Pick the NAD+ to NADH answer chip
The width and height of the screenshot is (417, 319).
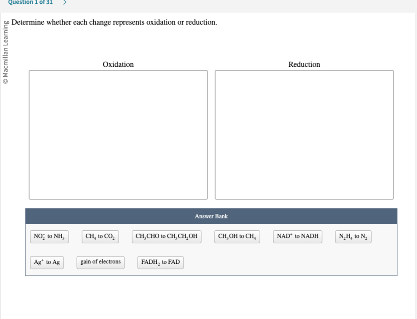tap(297, 236)
